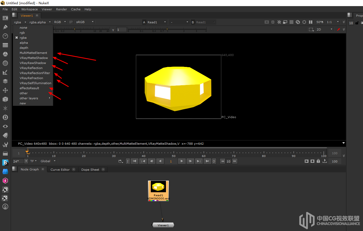This screenshot has height=231, width=363.
Task: Open the BorisFX B plugin icon
Action: point(5,162)
